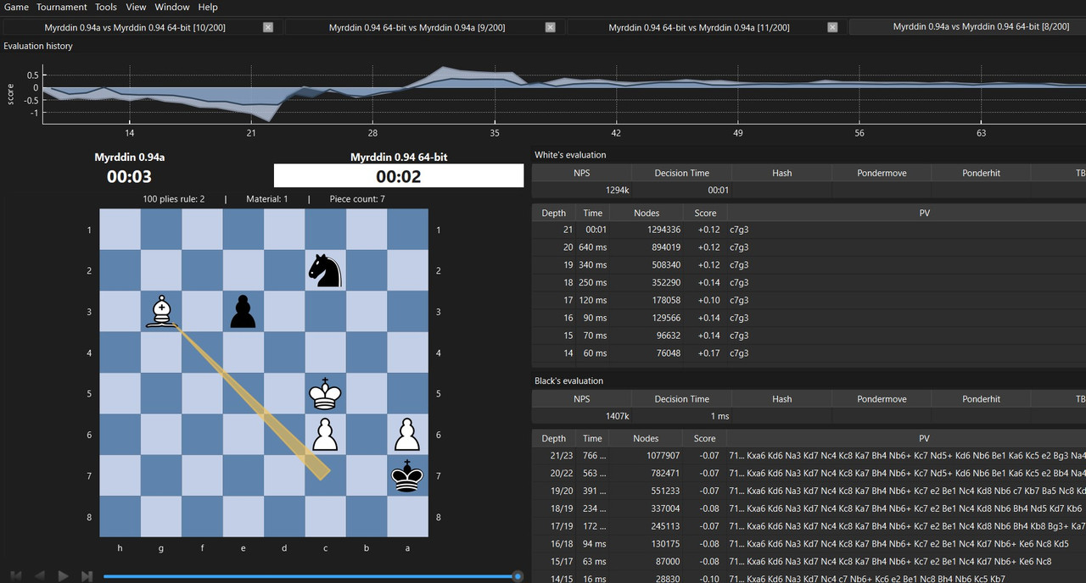1086x583 pixels.
Task: Click move 21 marker on evaluation graph
Action: [x=251, y=133]
